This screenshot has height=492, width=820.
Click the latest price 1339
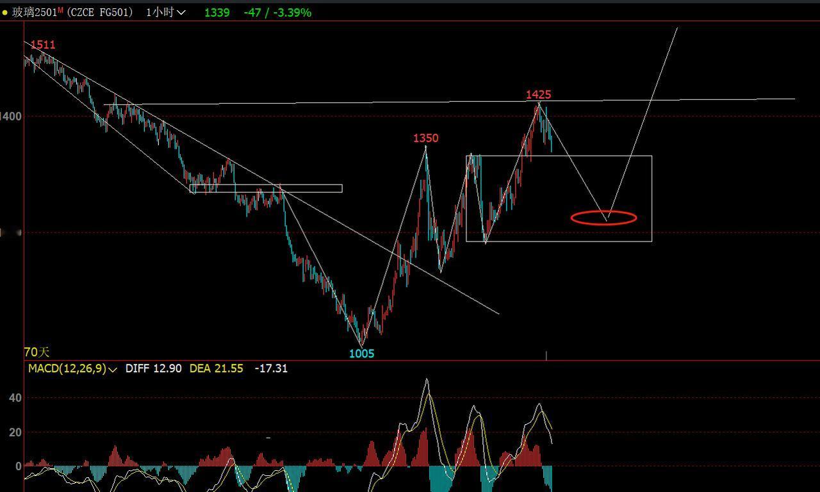(217, 12)
